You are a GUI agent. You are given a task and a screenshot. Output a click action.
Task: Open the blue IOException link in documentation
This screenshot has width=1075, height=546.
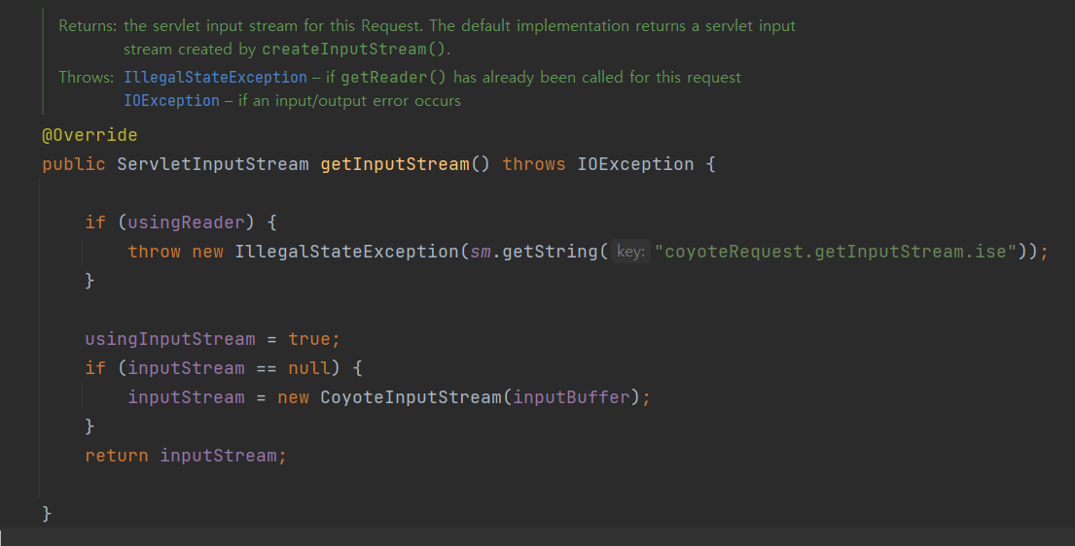[171, 101]
